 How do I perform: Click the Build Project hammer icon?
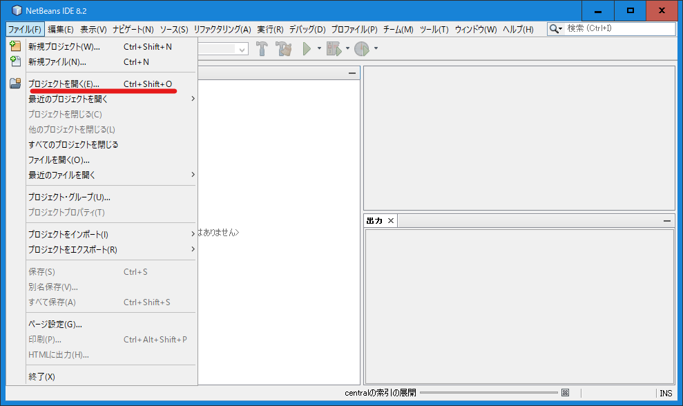pyautogui.click(x=262, y=49)
